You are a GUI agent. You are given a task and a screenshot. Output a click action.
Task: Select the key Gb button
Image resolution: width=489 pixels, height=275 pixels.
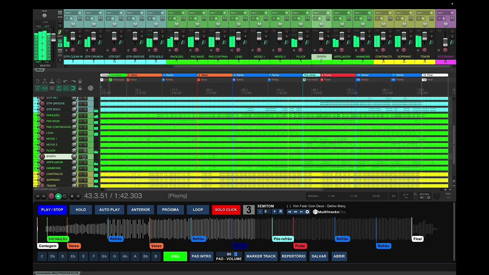[104, 256]
